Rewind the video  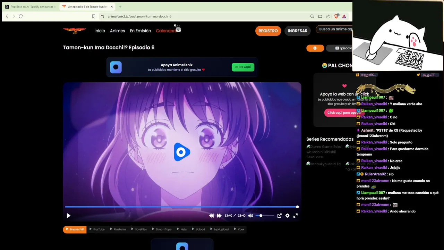pyautogui.click(x=211, y=216)
